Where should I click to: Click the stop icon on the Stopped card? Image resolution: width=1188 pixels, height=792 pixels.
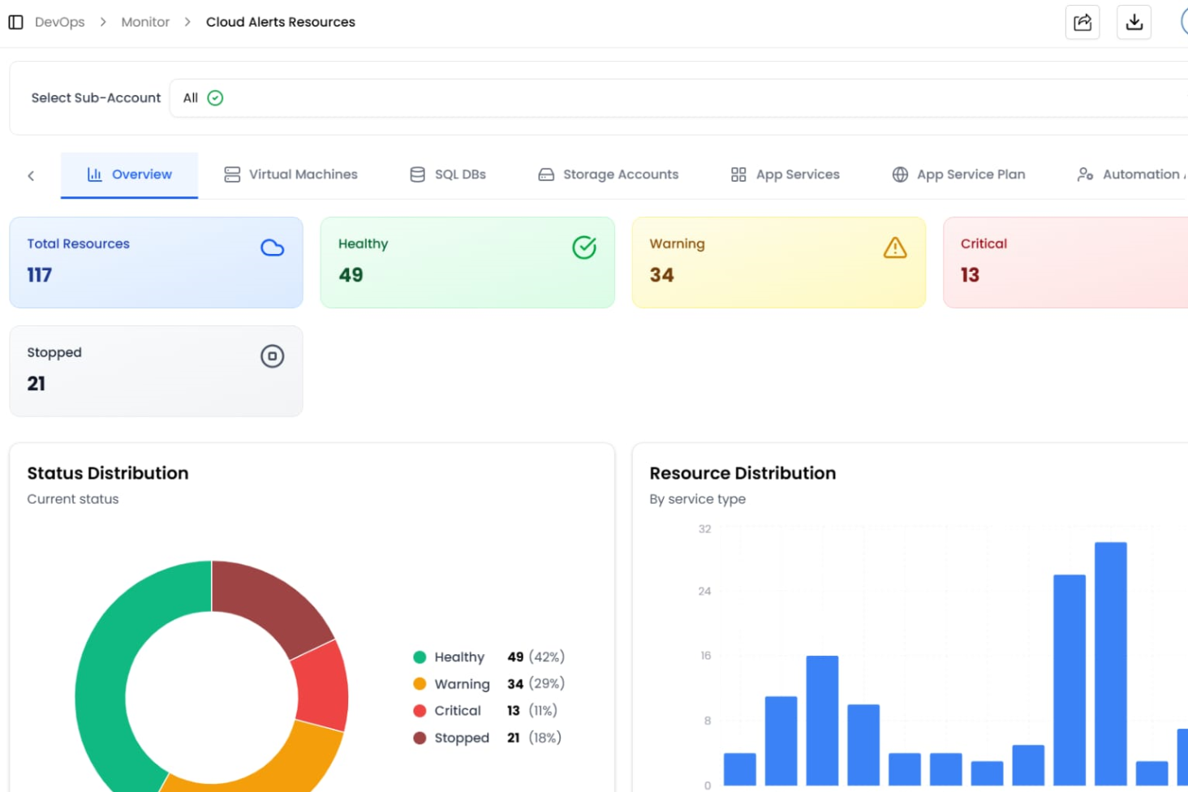click(x=272, y=356)
